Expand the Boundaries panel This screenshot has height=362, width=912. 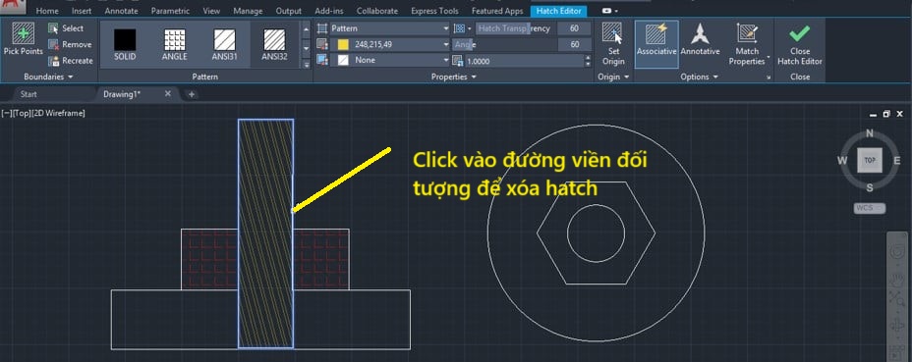[48, 77]
